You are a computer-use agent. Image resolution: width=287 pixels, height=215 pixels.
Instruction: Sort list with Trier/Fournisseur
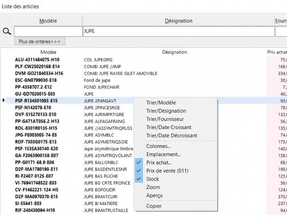[x=165, y=119]
